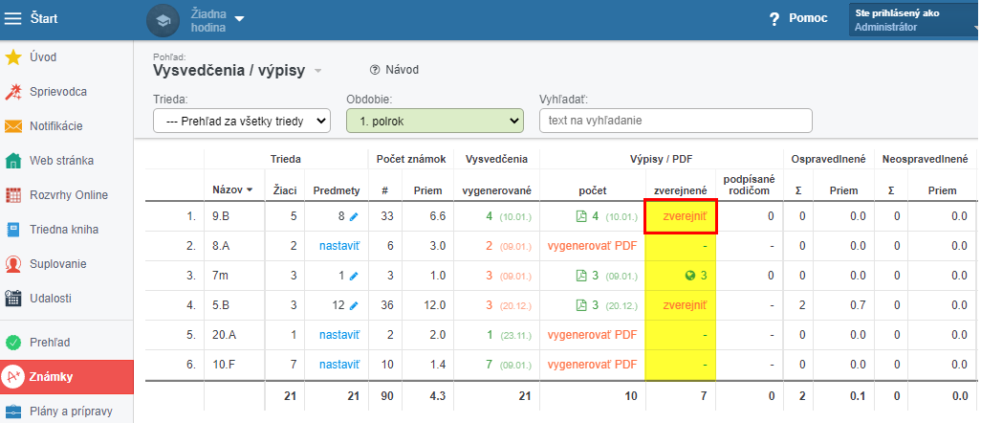Click the pencil edit icon for class 9.B
The height and width of the screenshot is (423, 981).
pyautogui.click(x=354, y=217)
